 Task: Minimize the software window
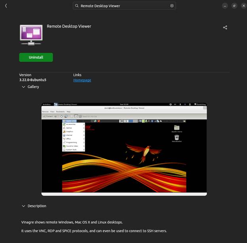tap(225, 6)
